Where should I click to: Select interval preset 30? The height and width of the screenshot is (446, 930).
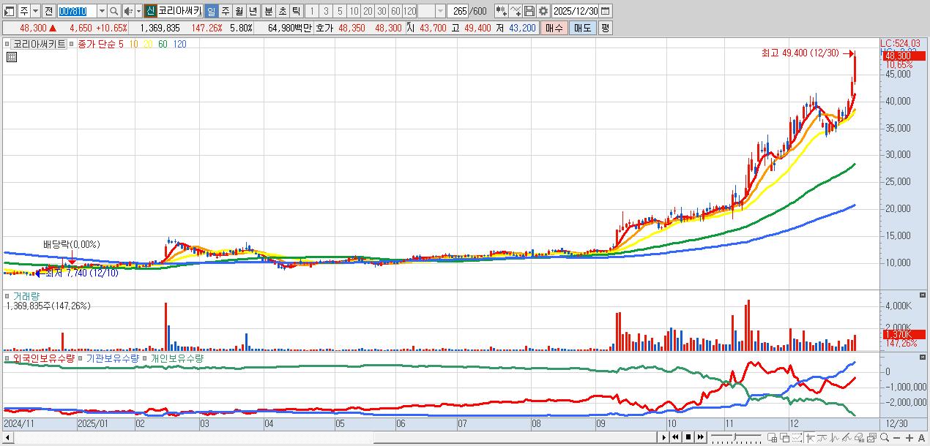click(x=382, y=11)
